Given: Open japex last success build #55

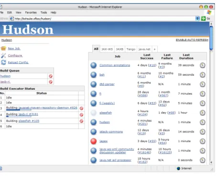Looking at the screenshot, I should (x=152, y=141).
